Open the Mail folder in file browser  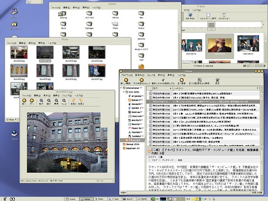(x=141, y=15)
